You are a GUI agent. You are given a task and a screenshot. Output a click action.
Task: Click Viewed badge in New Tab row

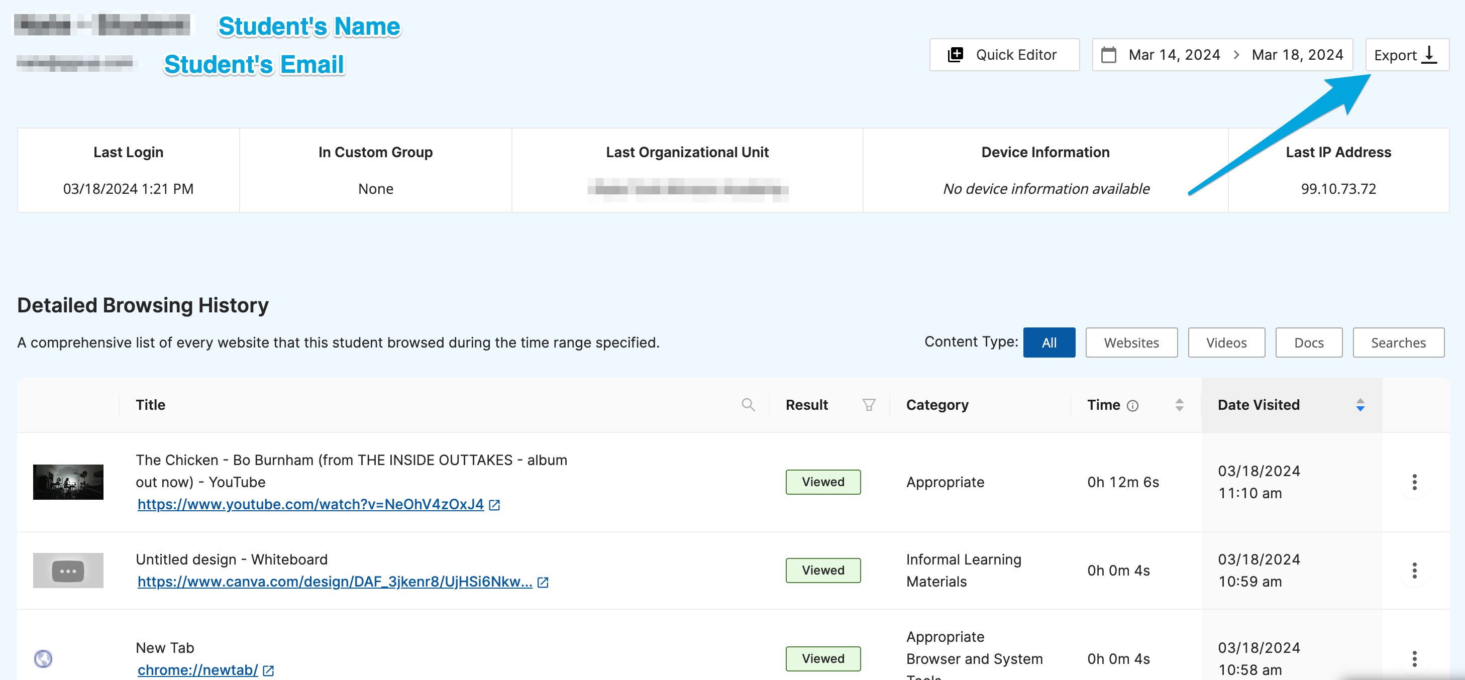(x=823, y=658)
